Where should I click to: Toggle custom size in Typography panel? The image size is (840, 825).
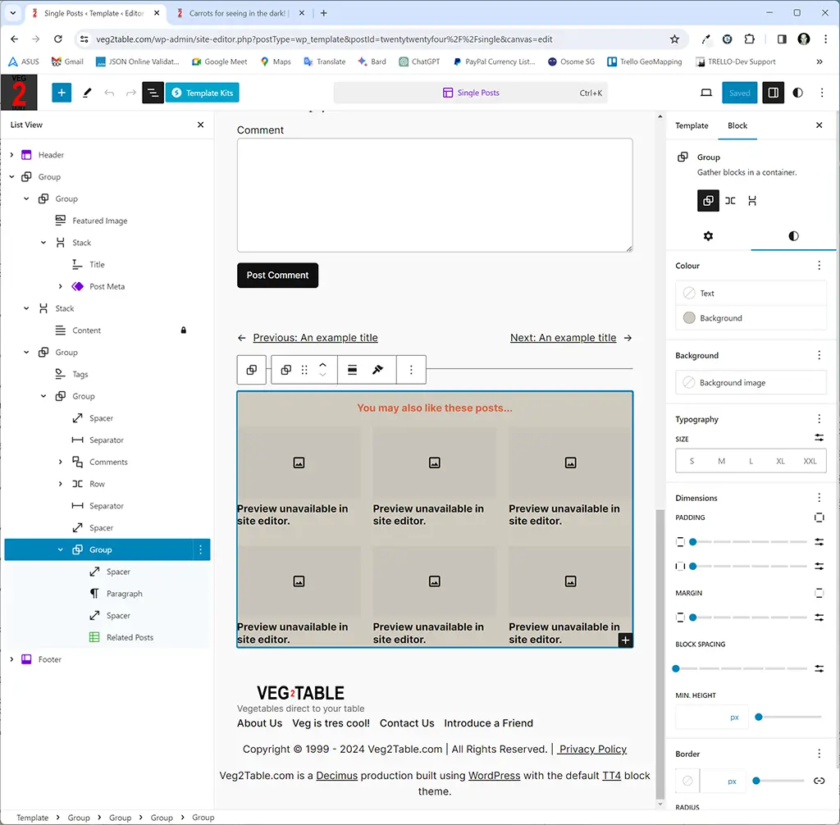(x=819, y=438)
